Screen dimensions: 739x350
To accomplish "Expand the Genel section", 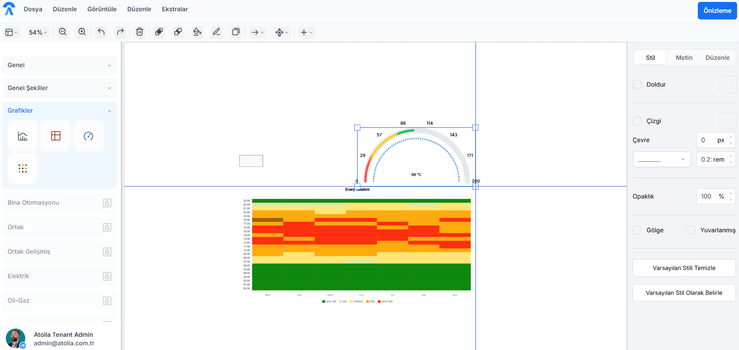I will pos(60,65).
